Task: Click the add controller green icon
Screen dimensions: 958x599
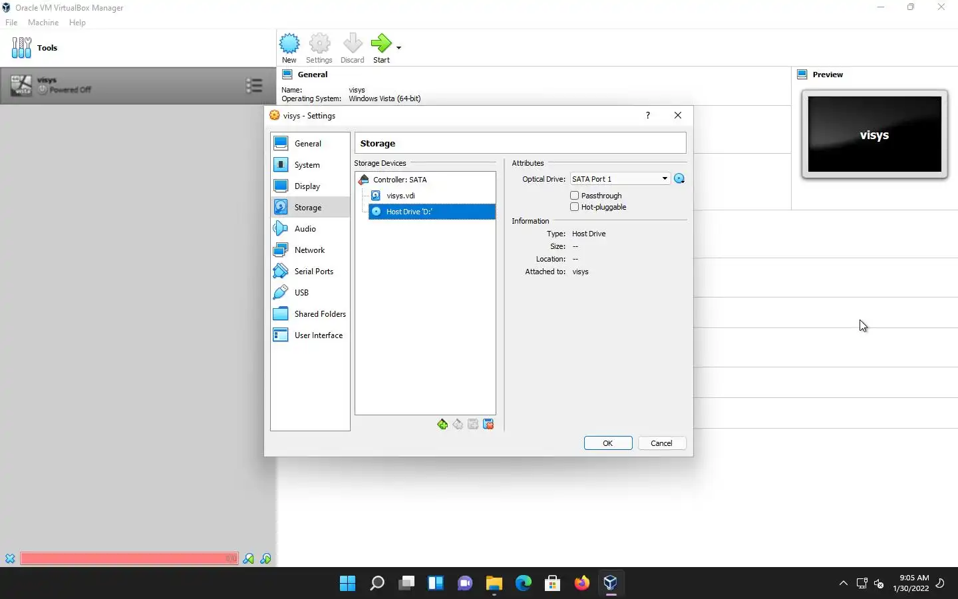Action: tap(442, 425)
